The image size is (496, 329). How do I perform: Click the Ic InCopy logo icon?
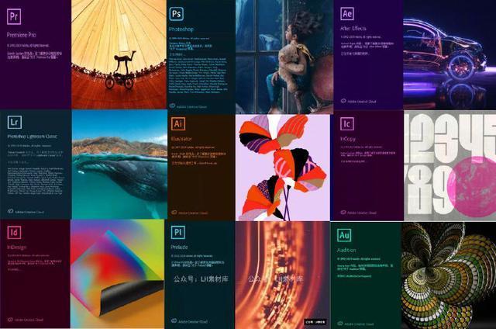(x=347, y=124)
